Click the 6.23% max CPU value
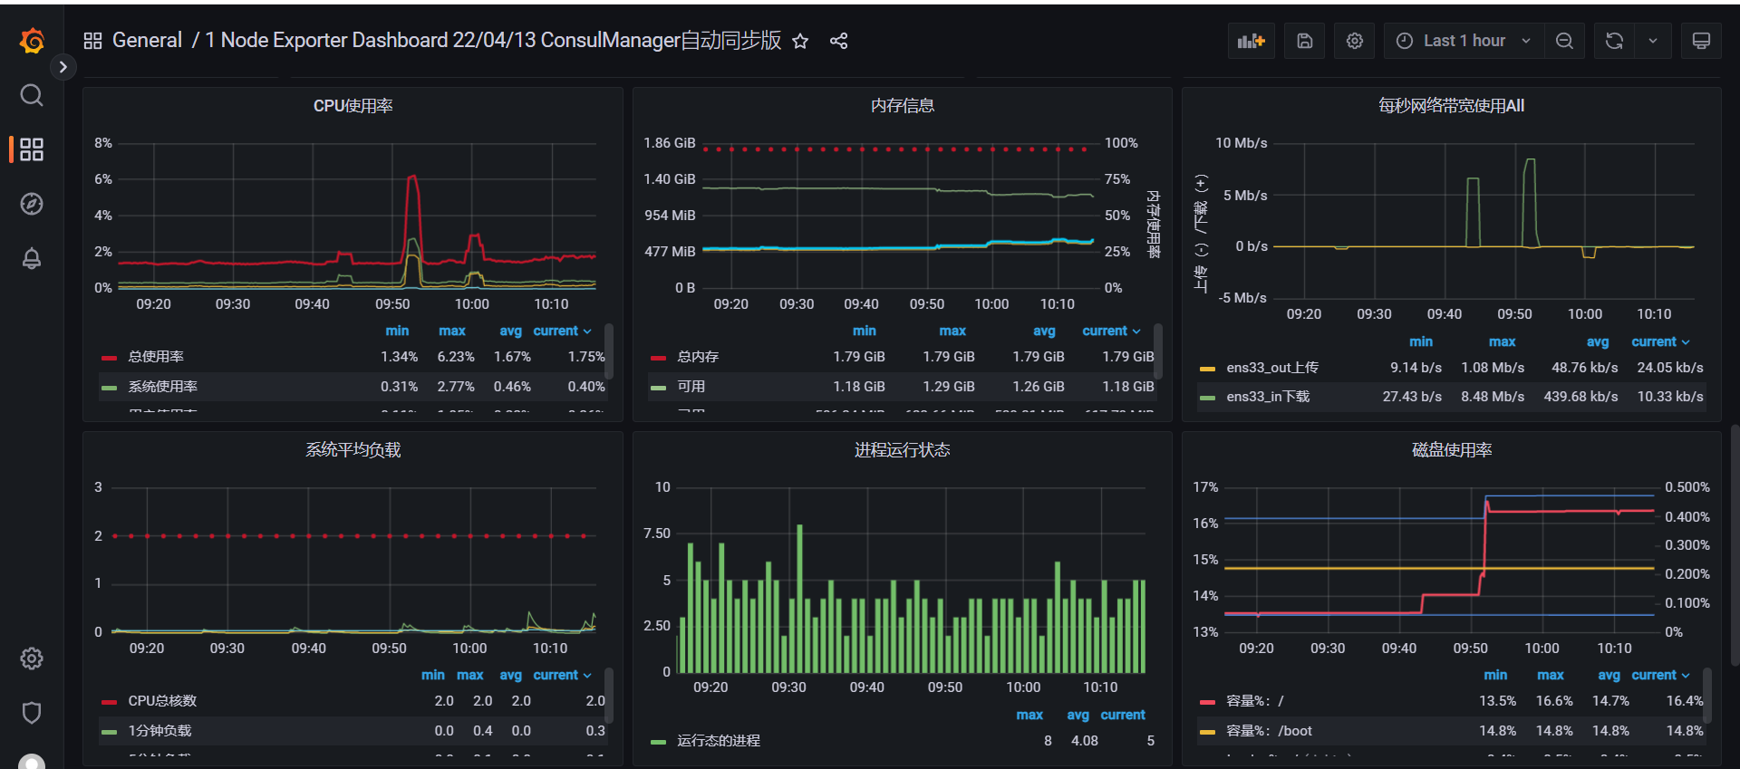The width and height of the screenshot is (1740, 769). click(x=456, y=357)
